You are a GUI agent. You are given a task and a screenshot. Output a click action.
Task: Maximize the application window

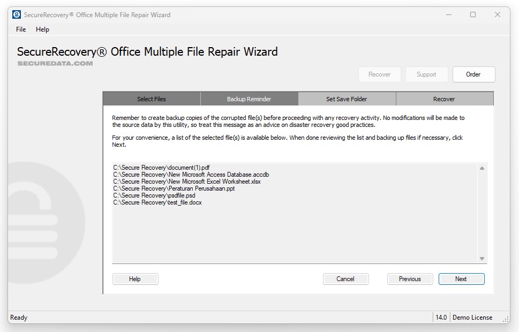click(473, 14)
